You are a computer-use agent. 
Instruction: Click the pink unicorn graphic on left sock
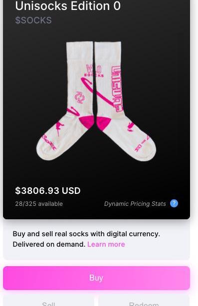point(59,128)
